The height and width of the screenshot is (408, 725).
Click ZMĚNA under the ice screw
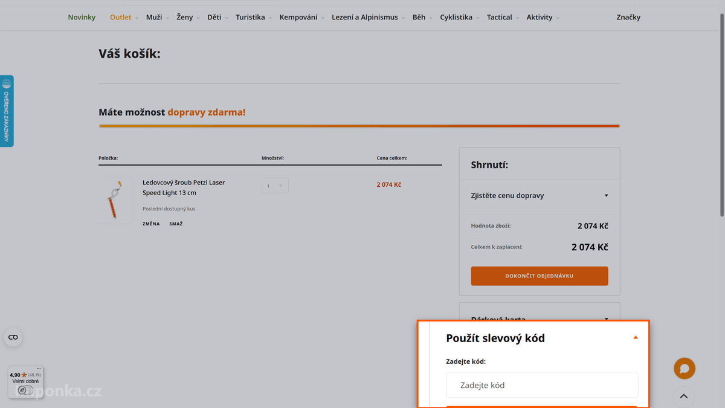[x=151, y=224]
